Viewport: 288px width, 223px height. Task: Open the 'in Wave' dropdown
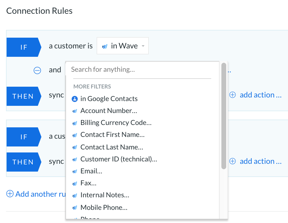[x=122, y=46]
